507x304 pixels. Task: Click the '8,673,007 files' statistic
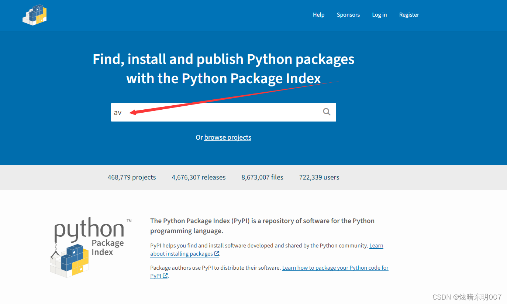pos(262,177)
